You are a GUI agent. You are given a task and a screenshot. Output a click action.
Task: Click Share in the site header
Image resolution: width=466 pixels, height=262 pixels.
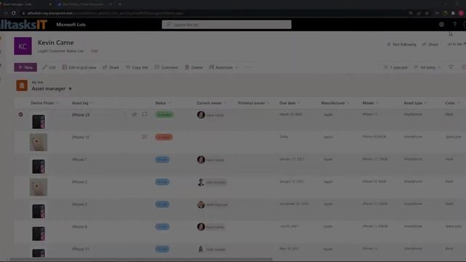coord(430,44)
